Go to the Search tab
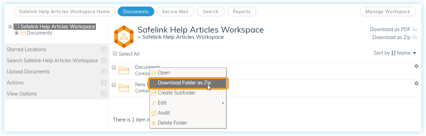Screen dimensions: 426x136 [211, 11]
